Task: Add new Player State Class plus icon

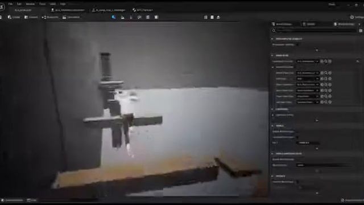Action: click(330, 96)
